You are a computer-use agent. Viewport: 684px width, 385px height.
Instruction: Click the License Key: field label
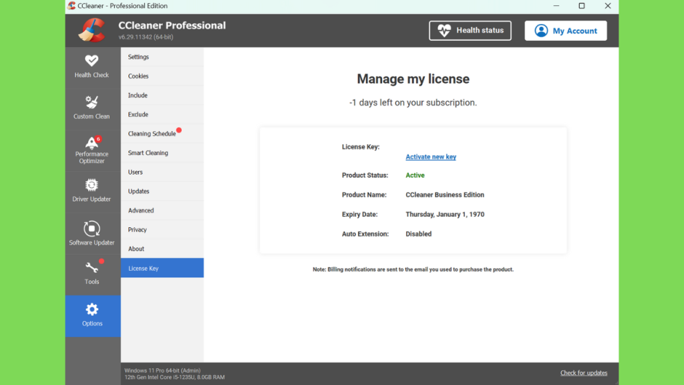tap(361, 146)
